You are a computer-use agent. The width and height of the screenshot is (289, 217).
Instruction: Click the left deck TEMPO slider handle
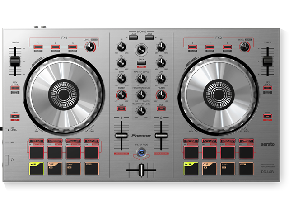pos(15,61)
